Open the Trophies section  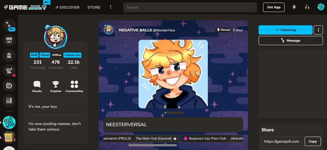[x=56, y=87]
